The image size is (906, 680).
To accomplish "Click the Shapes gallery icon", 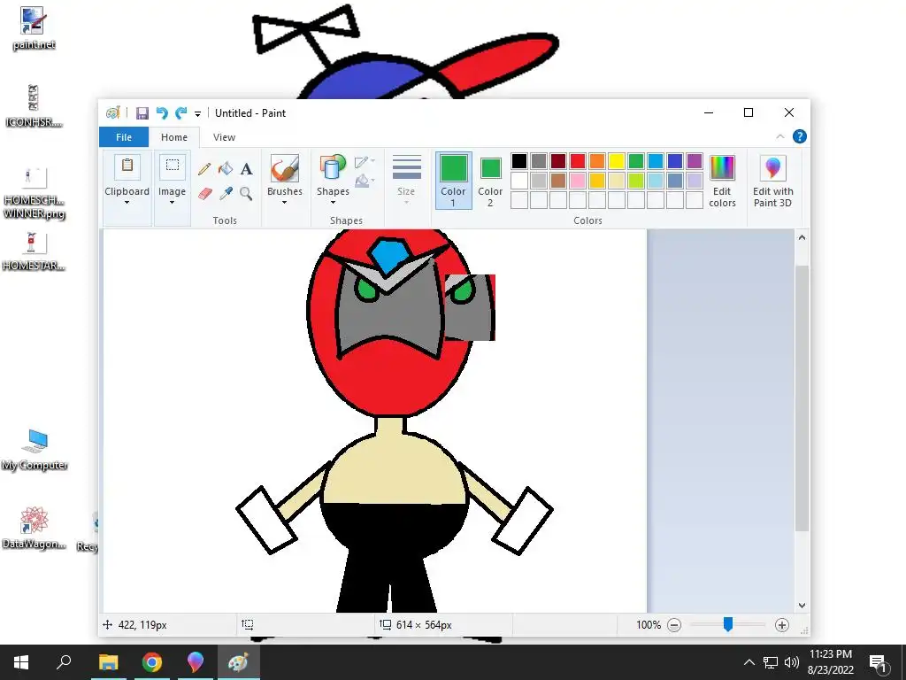I will pyautogui.click(x=333, y=168).
